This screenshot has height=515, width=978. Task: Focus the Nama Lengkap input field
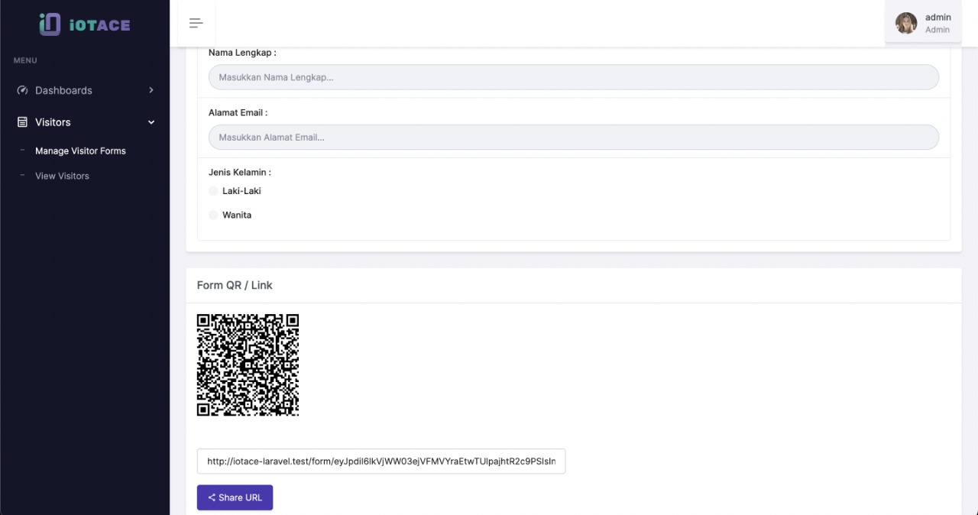[x=574, y=77]
